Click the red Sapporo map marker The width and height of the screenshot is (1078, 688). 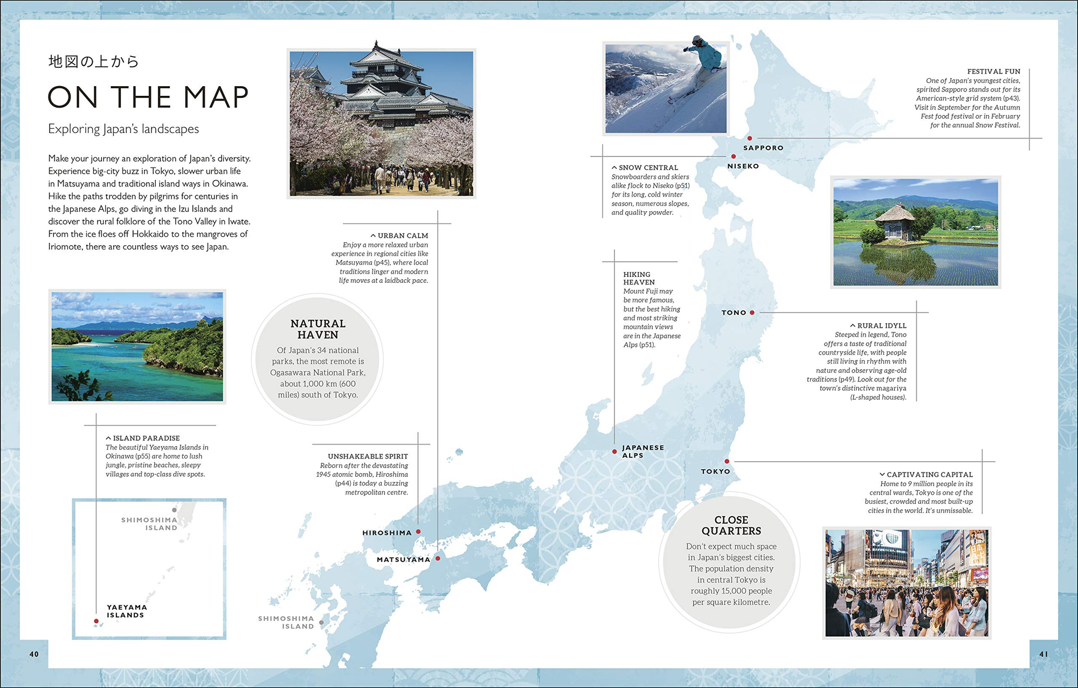[749, 138]
